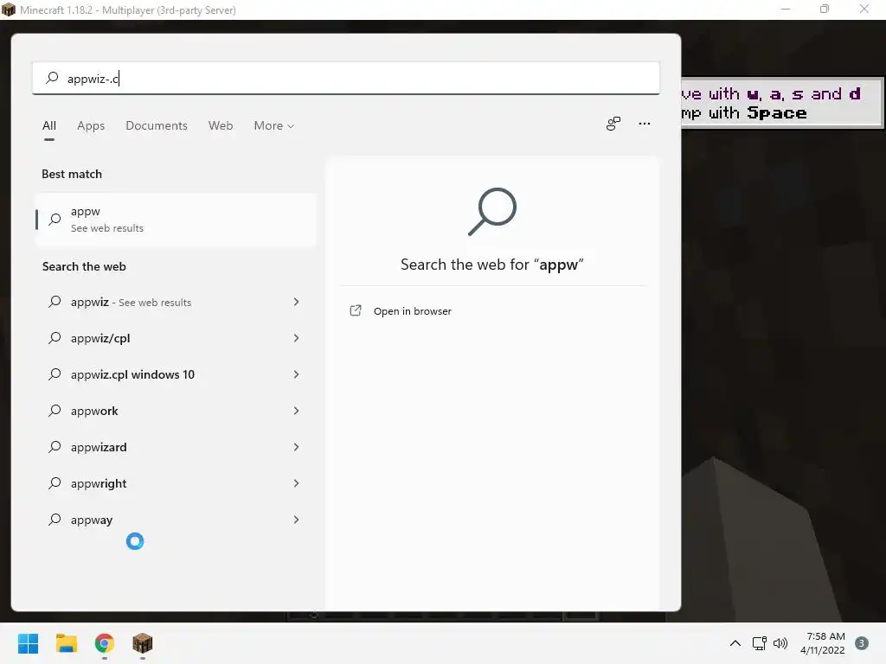Image resolution: width=886 pixels, height=664 pixels.
Task: Restore down the Minecraft window
Action: pyautogui.click(x=825, y=9)
